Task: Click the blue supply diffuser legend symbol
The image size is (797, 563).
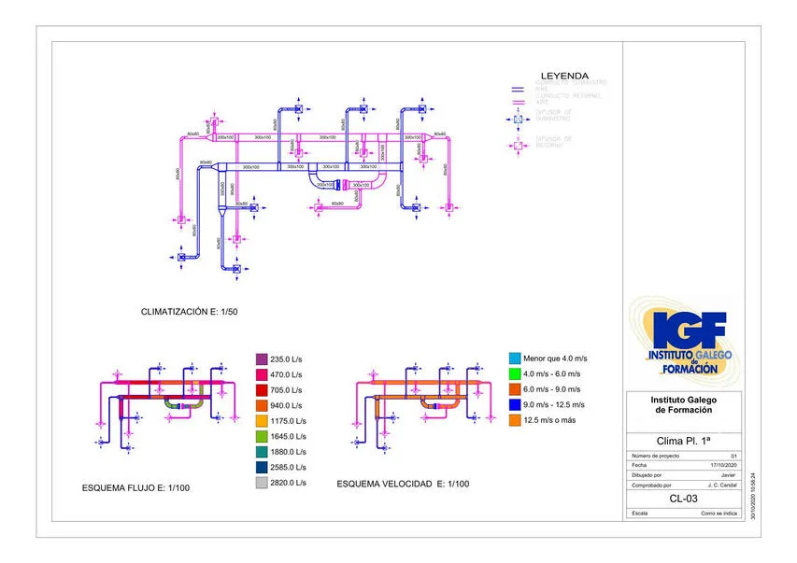Action: (x=518, y=120)
